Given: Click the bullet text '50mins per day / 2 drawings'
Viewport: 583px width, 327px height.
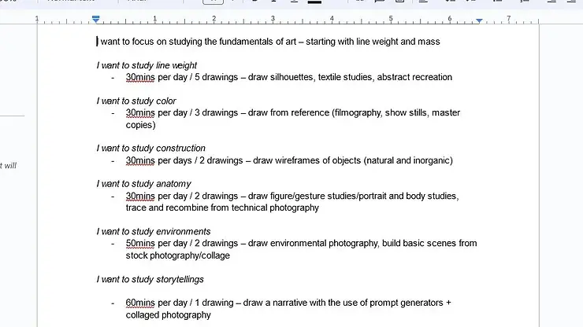Looking at the screenshot, I should pyautogui.click(x=182, y=244).
